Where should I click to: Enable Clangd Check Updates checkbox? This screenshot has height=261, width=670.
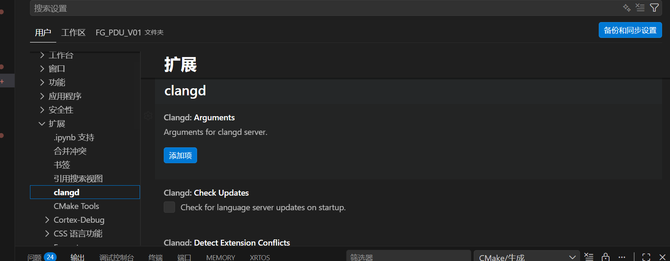[x=169, y=207]
